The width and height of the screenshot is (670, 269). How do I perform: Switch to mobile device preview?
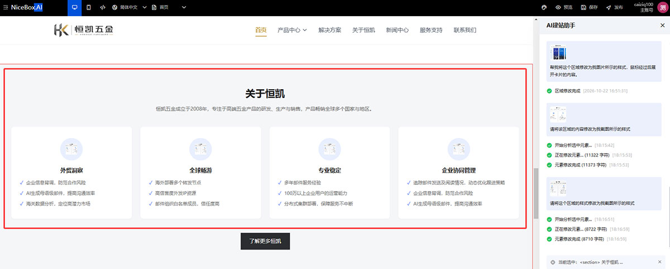[89, 7]
